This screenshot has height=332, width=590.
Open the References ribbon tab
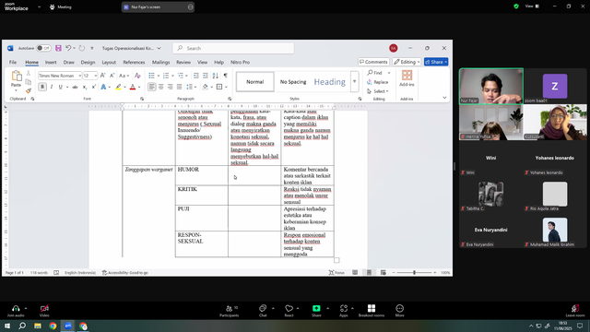coord(134,62)
